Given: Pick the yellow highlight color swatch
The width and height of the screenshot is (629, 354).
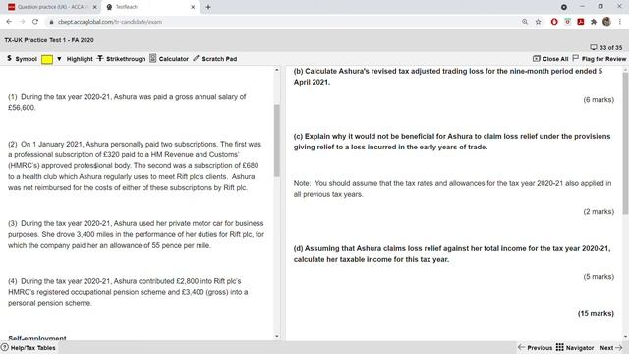Looking at the screenshot, I should tap(47, 59).
